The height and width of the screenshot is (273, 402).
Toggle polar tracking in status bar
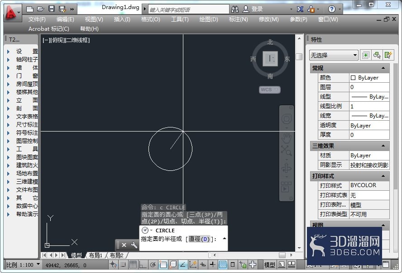153,264
